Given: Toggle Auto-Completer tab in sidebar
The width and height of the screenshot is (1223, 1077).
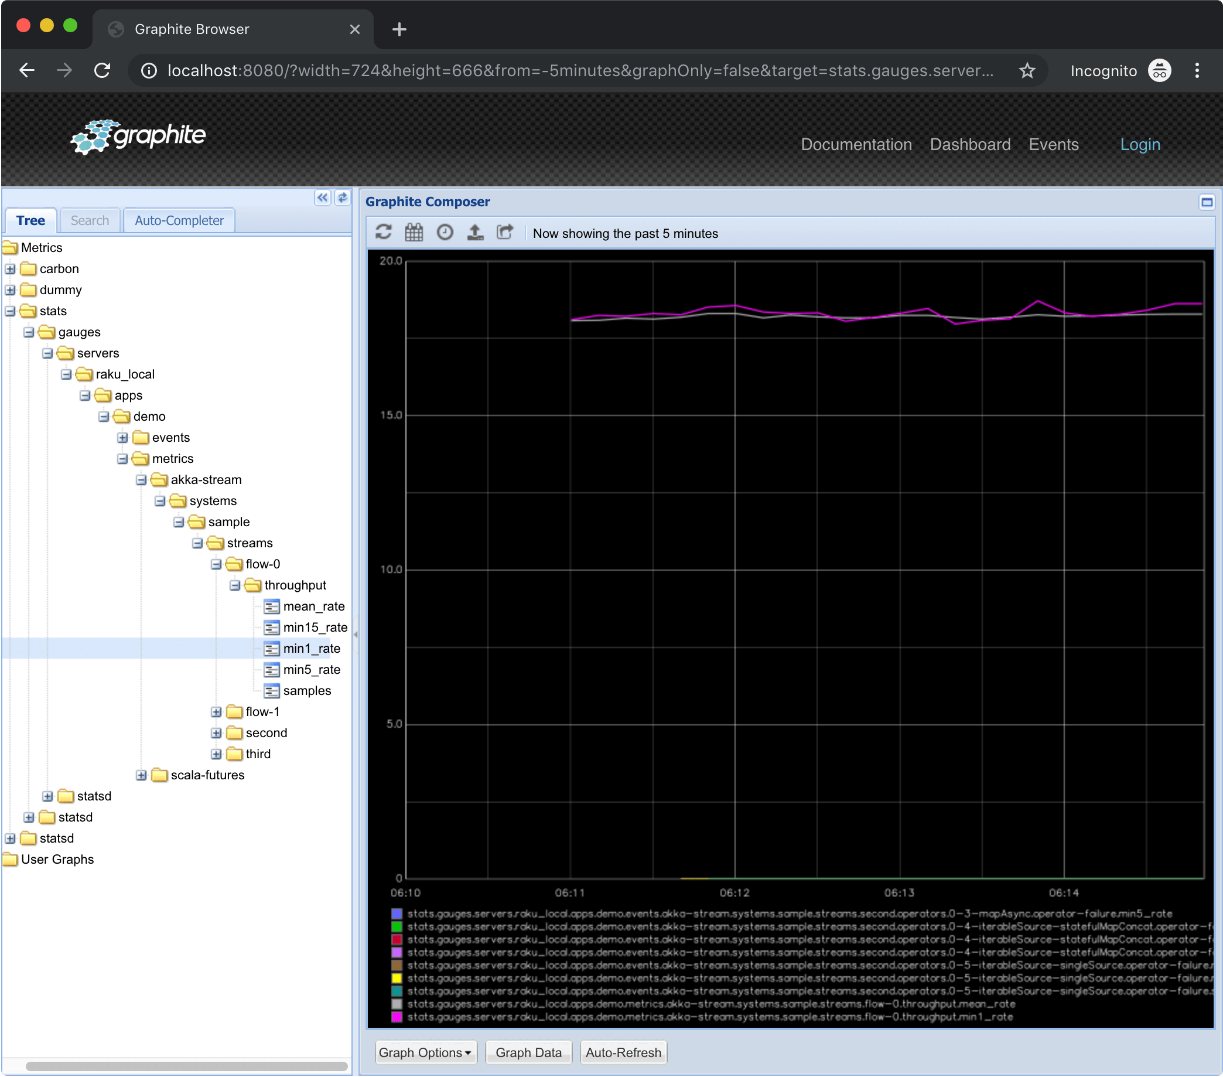Looking at the screenshot, I should tap(179, 220).
